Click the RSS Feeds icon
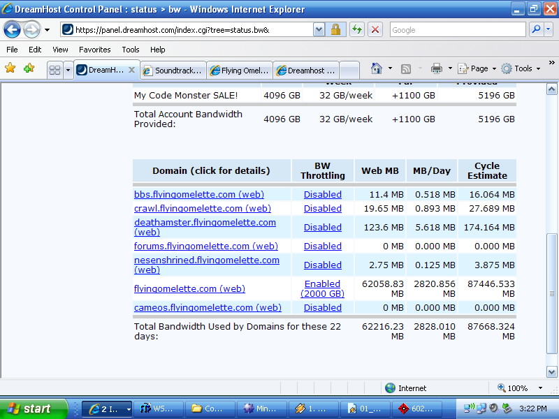The height and width of the screenshot is (419, 559). (406, 68)
